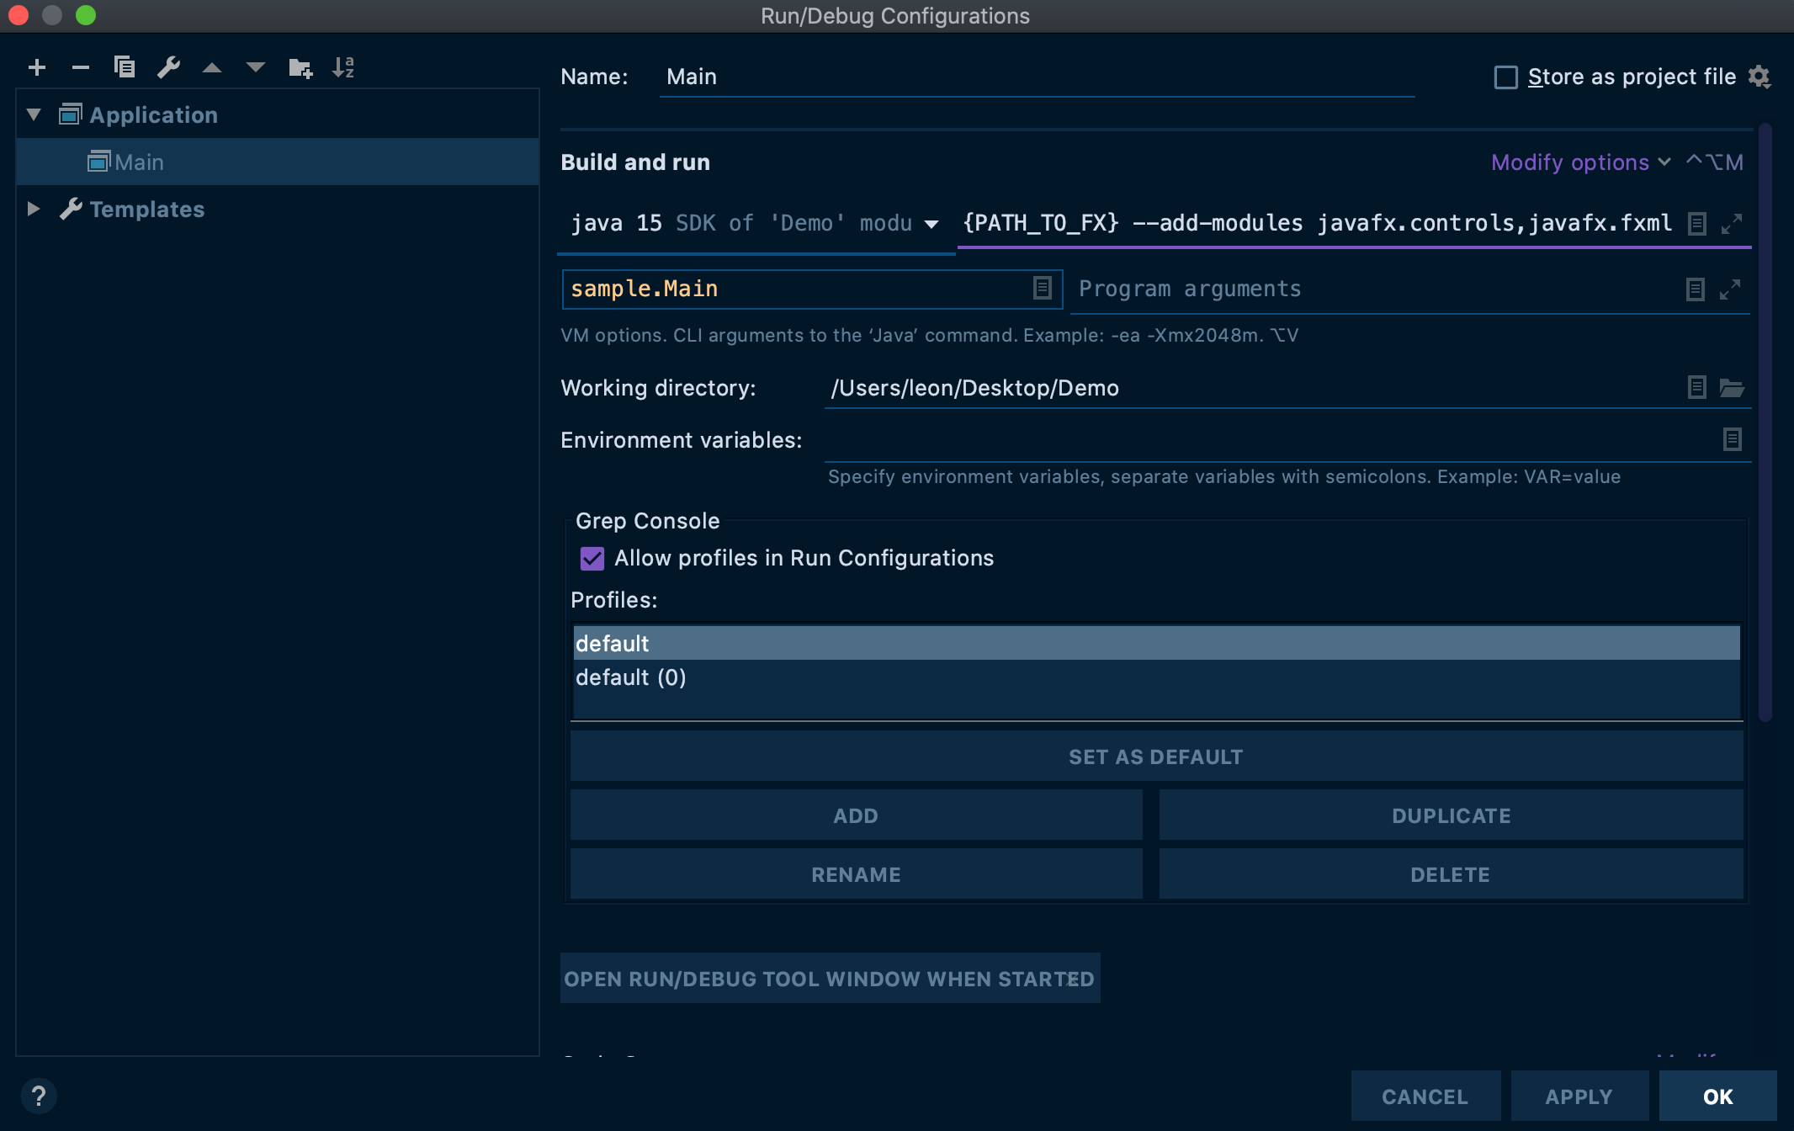Open the project file storage settings gear
The image size is (1794, 1131).
pos(1760,77)
